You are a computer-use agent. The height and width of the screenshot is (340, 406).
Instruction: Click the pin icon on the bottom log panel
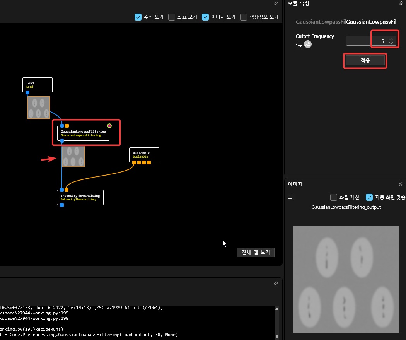[276, 284]
